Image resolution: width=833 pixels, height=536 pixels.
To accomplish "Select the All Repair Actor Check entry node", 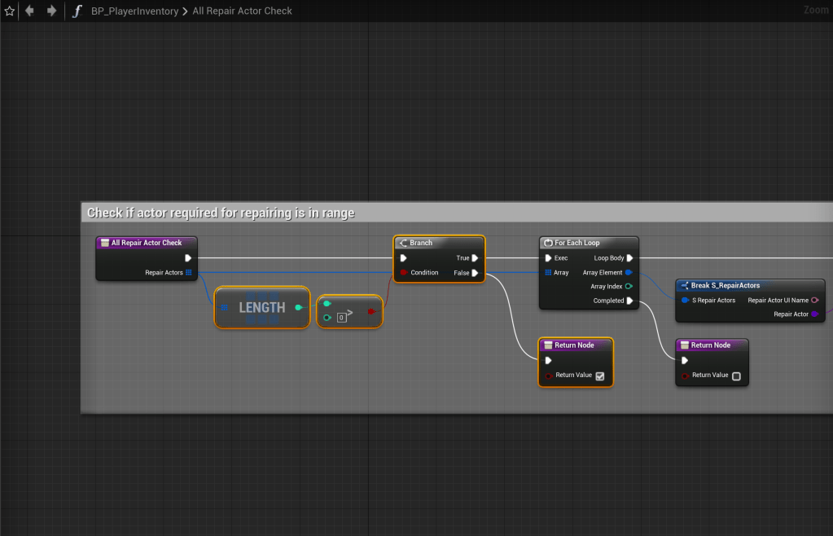I will (x=147, y=243).
